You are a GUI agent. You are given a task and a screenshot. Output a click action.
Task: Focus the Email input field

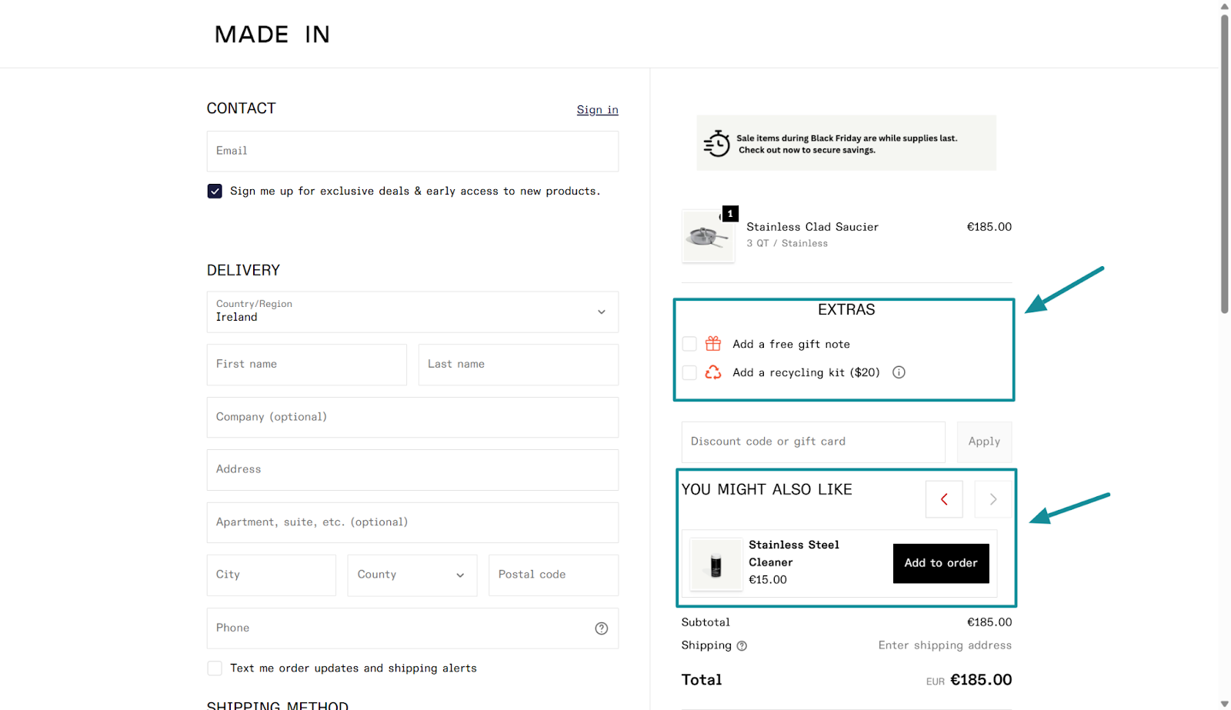[412, 152]
